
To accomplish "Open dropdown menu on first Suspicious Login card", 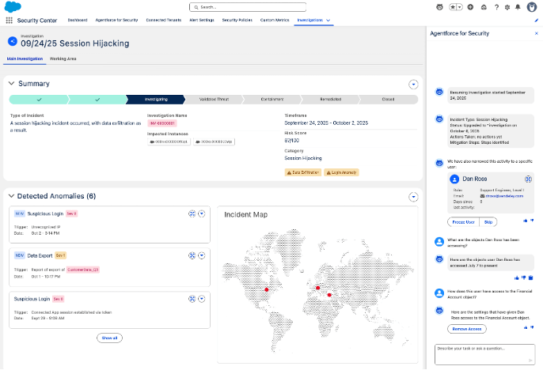I will click(x=202, y=213).
